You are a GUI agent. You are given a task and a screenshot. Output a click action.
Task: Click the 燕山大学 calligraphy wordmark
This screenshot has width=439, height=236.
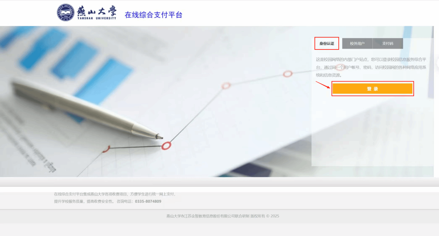click(x=96, y=10)
